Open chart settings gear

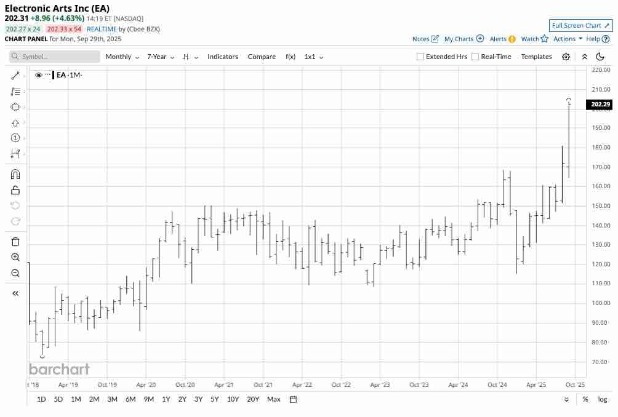coord(566,57)
